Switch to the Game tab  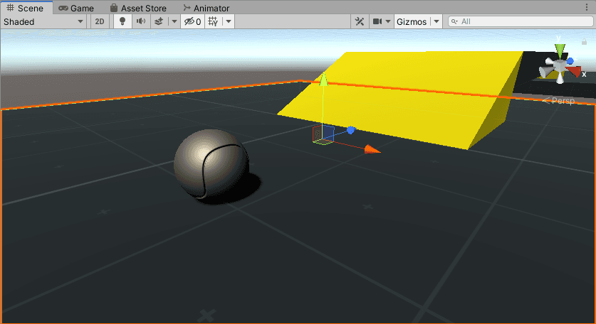pos(76,8)
